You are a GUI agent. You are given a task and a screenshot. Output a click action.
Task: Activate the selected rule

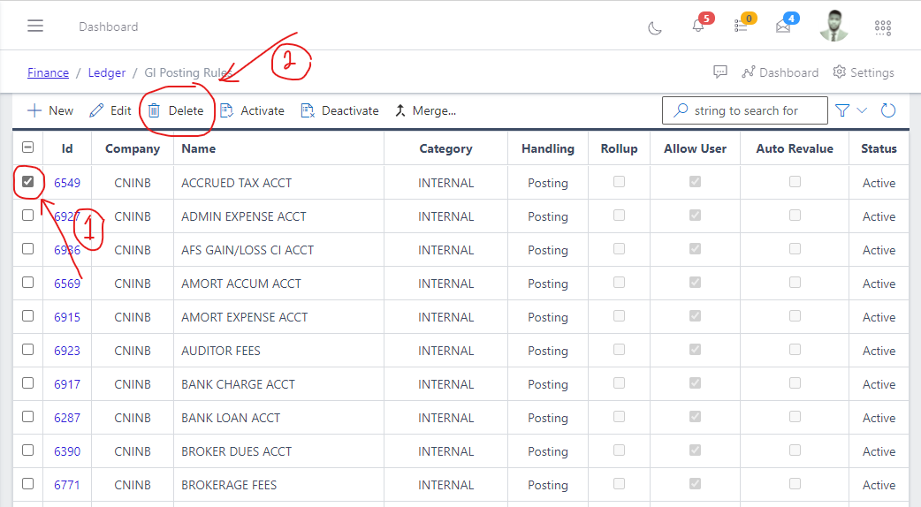[252, 110]
